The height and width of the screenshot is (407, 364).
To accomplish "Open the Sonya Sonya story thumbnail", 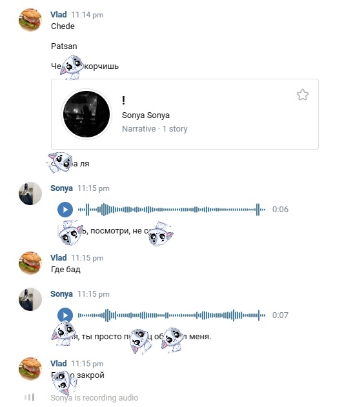I will (x=86, y=114).
